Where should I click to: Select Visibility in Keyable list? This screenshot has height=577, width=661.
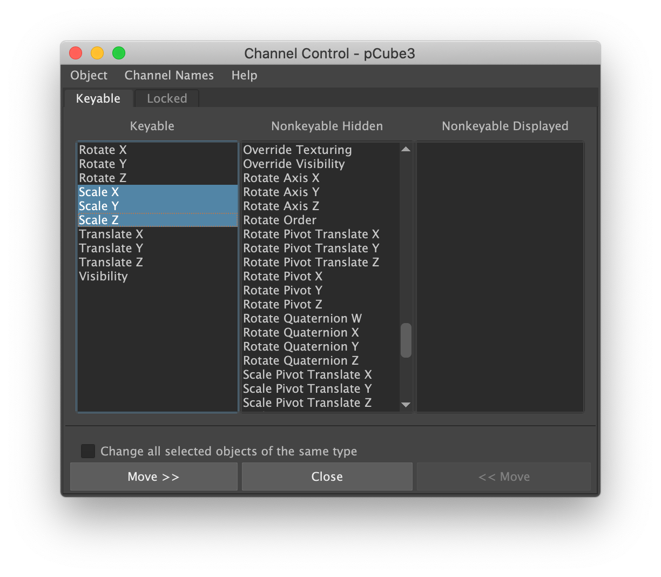pyautogui.click(x=103, y=277)
